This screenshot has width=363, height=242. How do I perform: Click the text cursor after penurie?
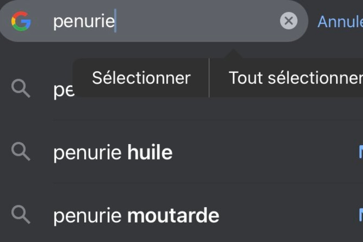pyautogui.click(x=116, y=21)
